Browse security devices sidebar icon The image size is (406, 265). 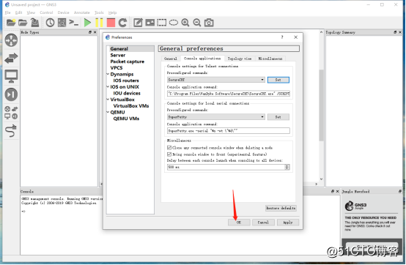(x=11, y=94)
